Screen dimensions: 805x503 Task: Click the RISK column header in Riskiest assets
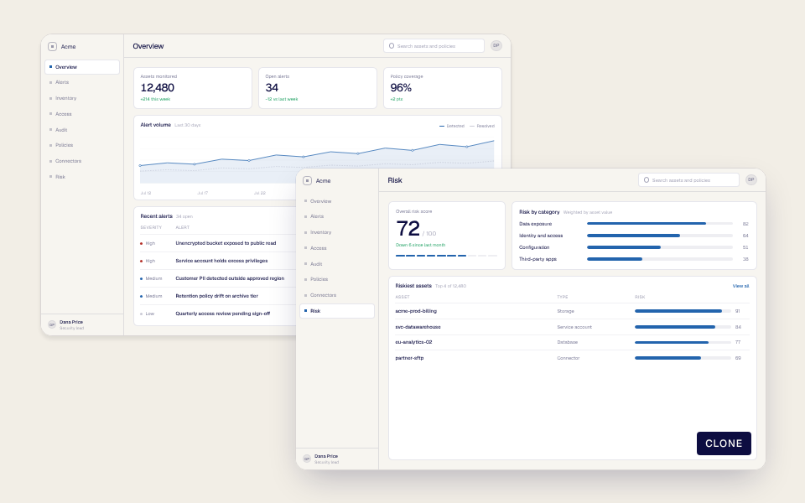640,297
